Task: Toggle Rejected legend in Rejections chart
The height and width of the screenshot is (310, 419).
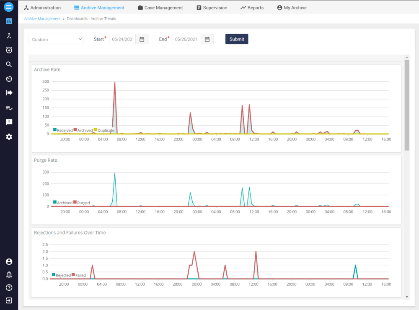Action: point(62,275)
